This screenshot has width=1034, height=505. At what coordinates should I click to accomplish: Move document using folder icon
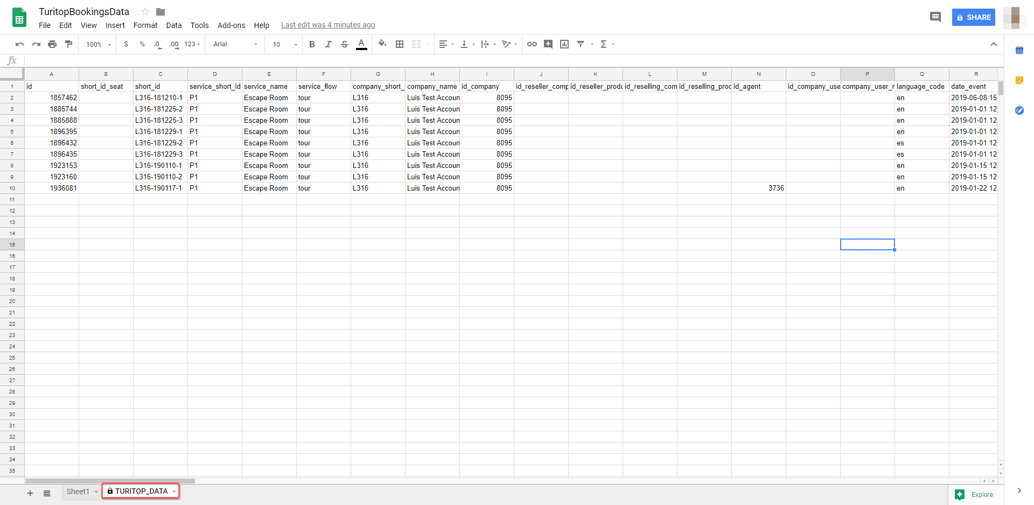(x=160, y=11)
